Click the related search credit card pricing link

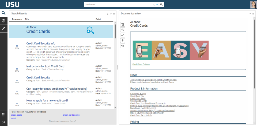71,115
